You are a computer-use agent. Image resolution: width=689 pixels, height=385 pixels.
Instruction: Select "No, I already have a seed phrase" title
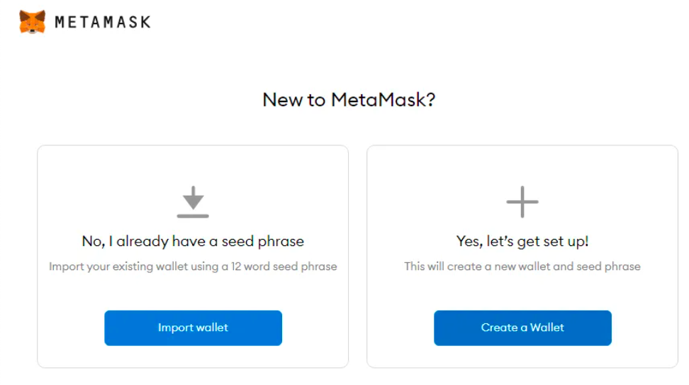pyautogui.click(x=193, y=241)
